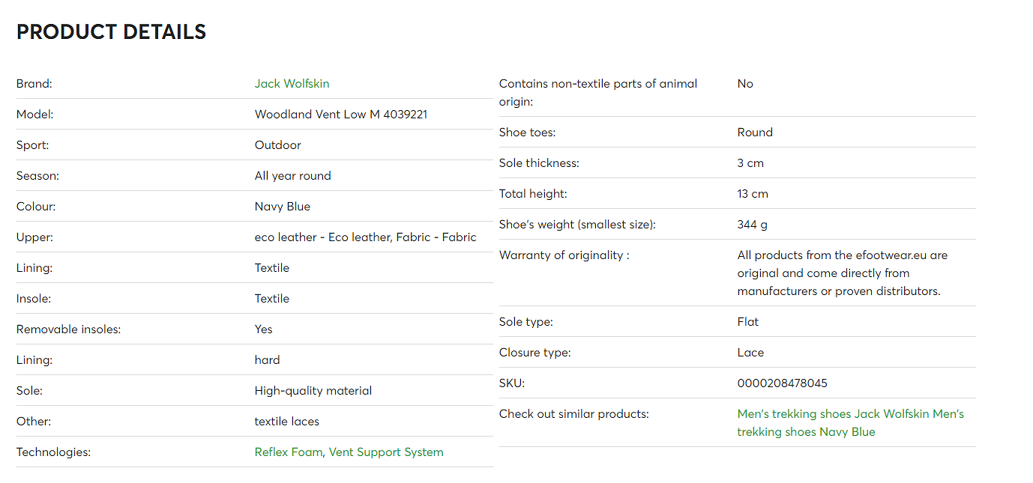The width and height of the screenshot is (1033, 483).
Task: Open the Vent Support System link
Action: click(x=386, y=452)
